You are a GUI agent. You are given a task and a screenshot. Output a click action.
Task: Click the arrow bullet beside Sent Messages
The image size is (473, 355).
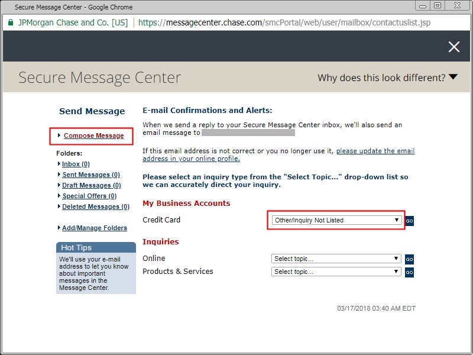click(x=59, y=174)
